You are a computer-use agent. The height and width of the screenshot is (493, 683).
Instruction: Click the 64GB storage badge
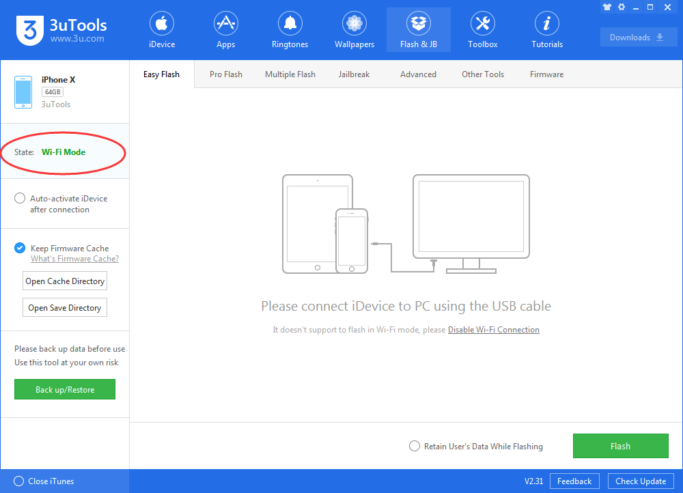coord(53,92)
